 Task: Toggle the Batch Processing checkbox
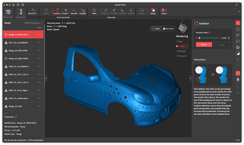pos(41,23)
